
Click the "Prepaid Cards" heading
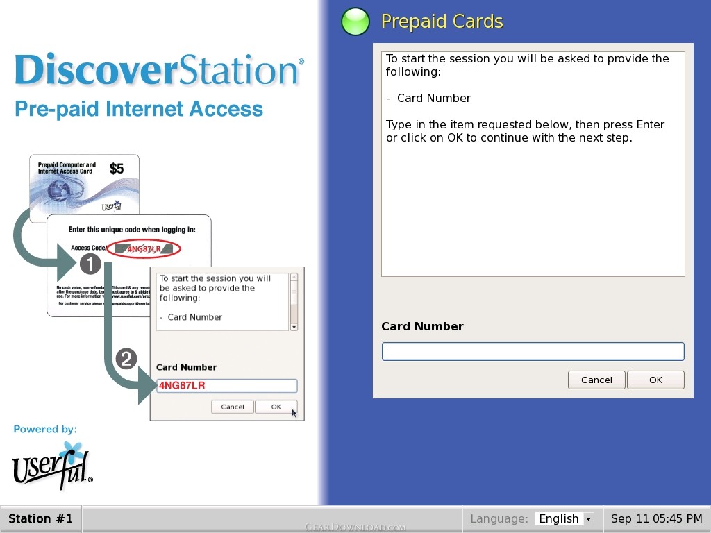tap(442, 22)
